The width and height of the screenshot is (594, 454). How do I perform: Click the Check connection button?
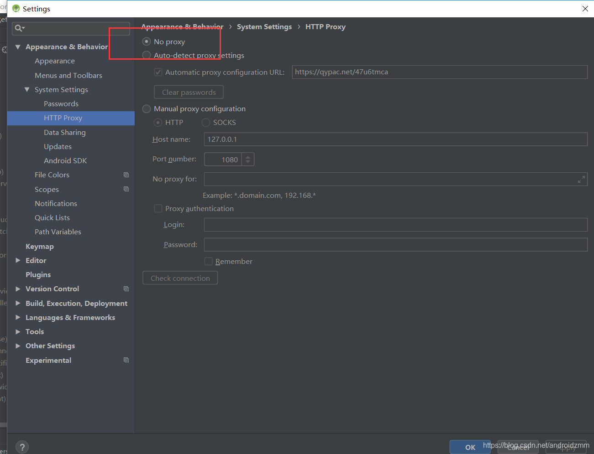180,278
